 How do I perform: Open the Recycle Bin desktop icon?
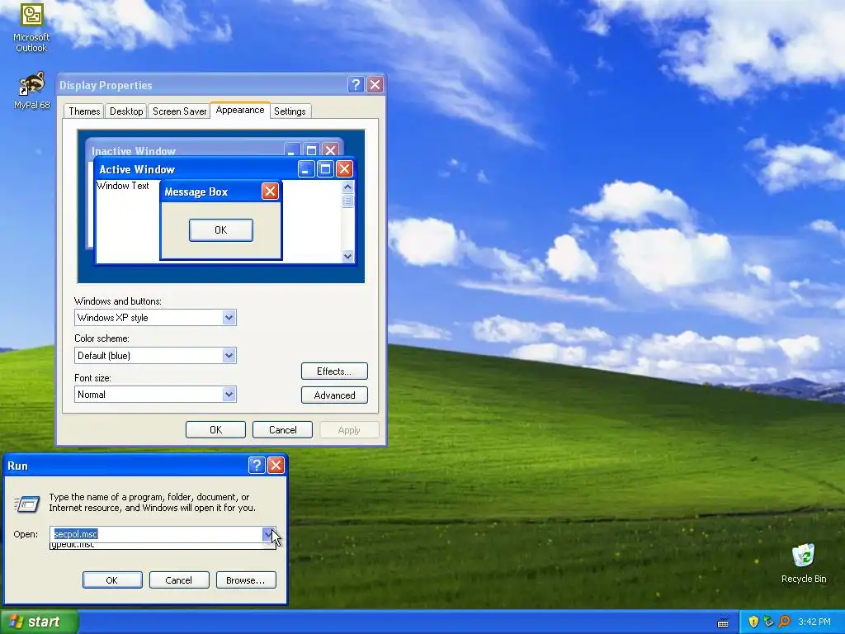pyautogui.click(x=803, y=563)
